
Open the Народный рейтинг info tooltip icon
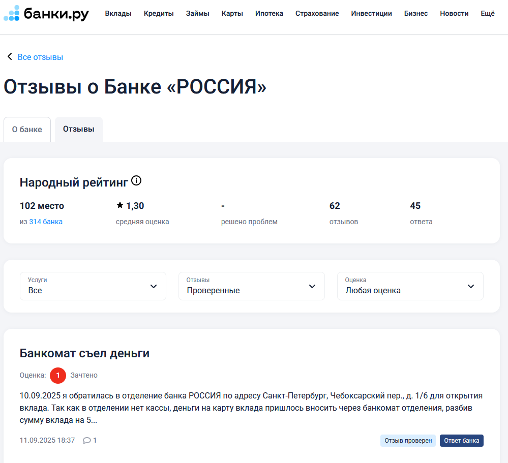(135, 180)
